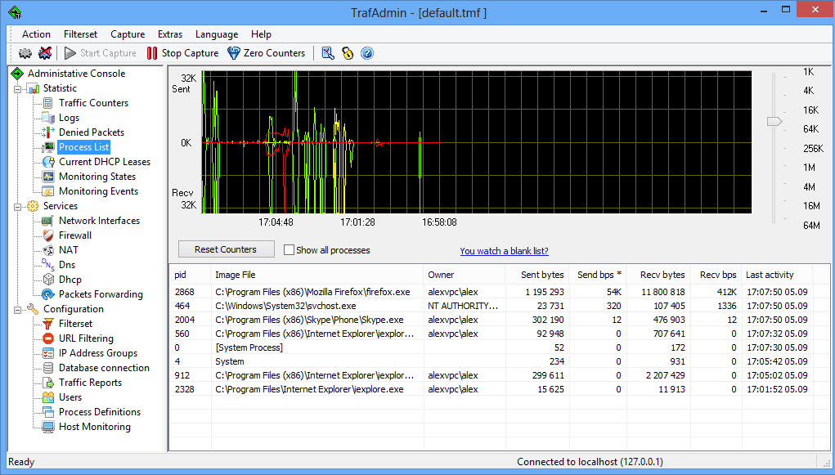Viewport: 835px width, 475px height.
Task: Click the Monitoring States icon
Action: [x=48, y=177]
